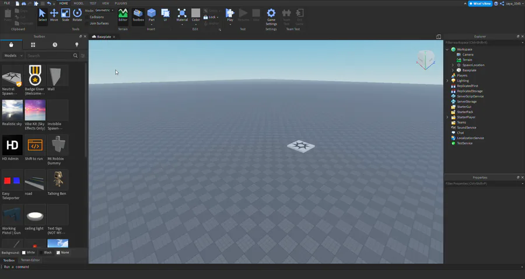Activate the Scale tool
The width and height of the screenshot is (525, 279).
[65, 15]
